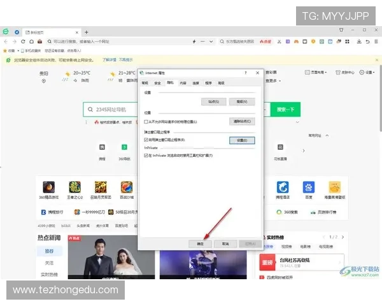
Task: Switch to the 内容 tab
Action: pyautogui.click(x=183, y=83)
